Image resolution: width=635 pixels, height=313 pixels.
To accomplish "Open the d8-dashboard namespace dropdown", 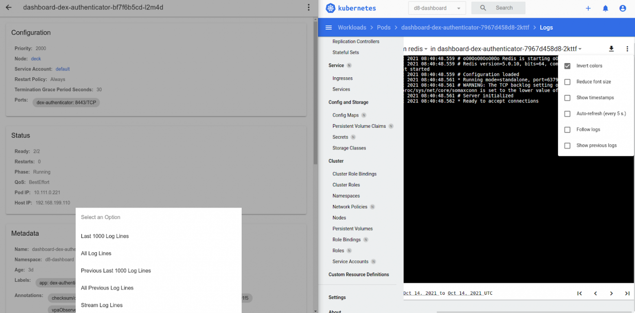I will (x=437, y=8).
